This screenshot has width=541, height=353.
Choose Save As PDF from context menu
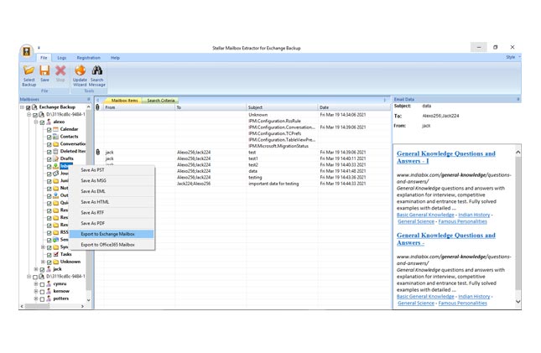pyautogui.click(x=112, y=223)
